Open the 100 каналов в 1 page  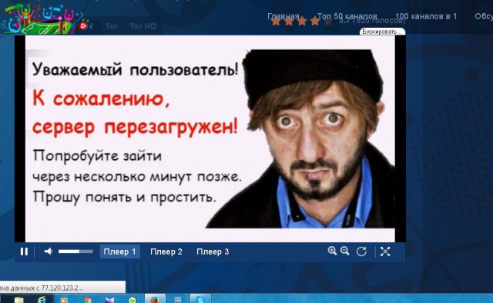426,16
